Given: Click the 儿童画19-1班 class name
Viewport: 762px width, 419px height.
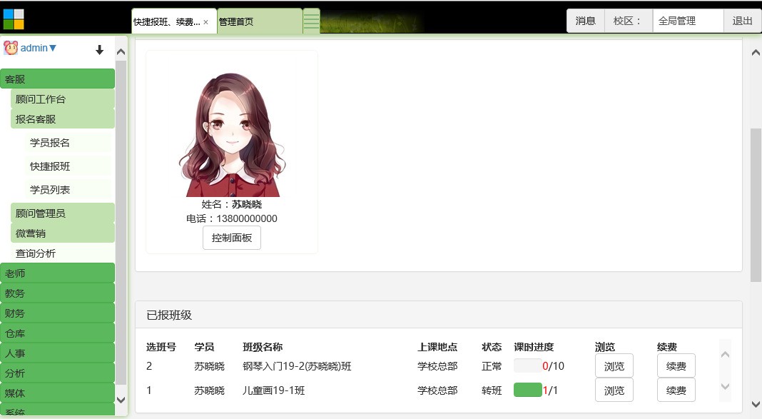Looking at the screenshot, I should [273, 390].
